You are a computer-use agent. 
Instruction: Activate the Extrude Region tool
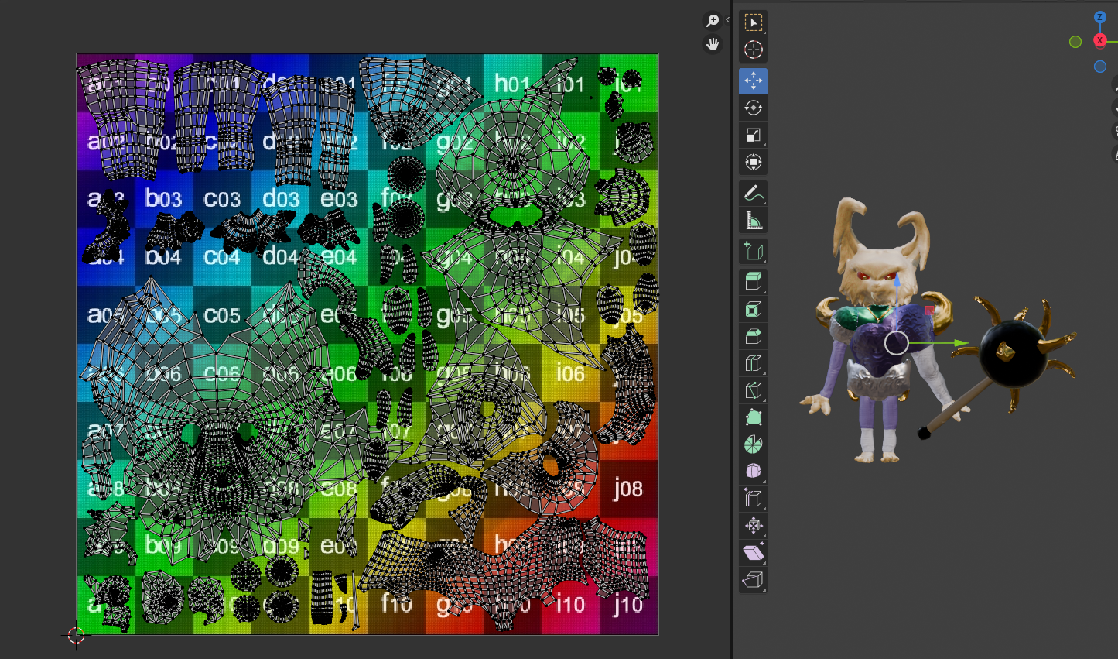coord(753,282)
